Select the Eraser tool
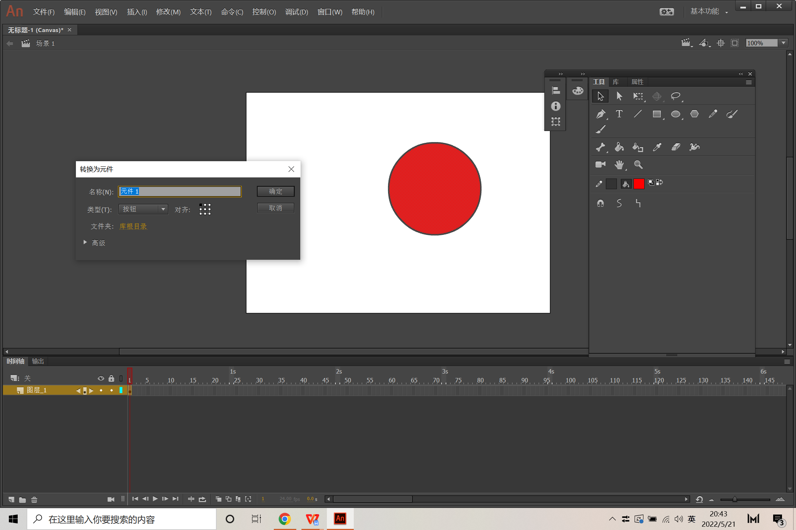 point(675,147)
